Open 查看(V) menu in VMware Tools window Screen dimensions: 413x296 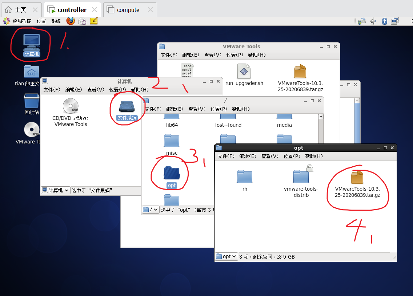point(213,55)
